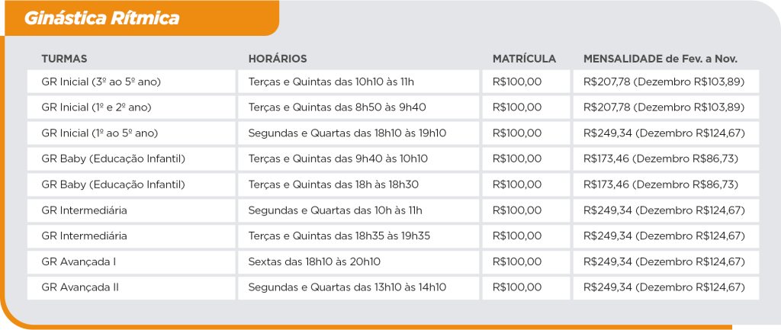Click the GR Inicial (1º e 2º ano) cell

click(100, 107)
